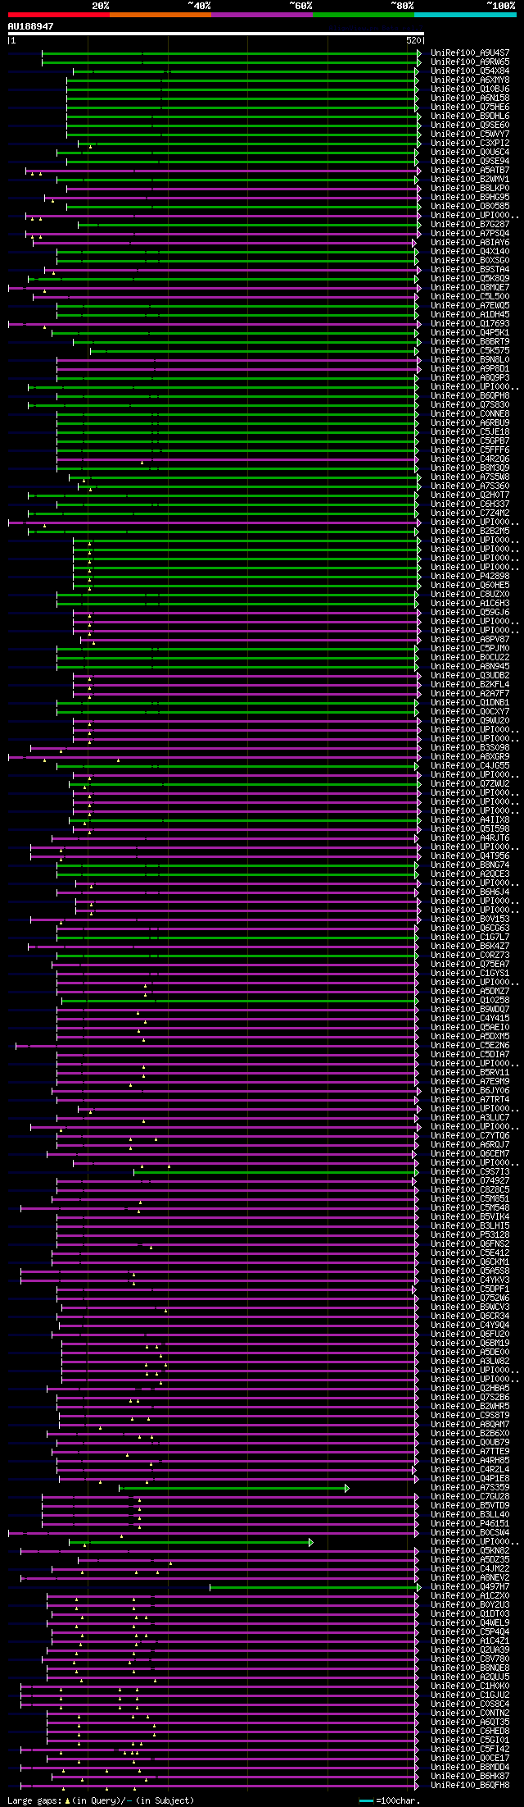Select the UniRef100_P46151 label
Screen dimensions: 524x1807
(470, 1523)
